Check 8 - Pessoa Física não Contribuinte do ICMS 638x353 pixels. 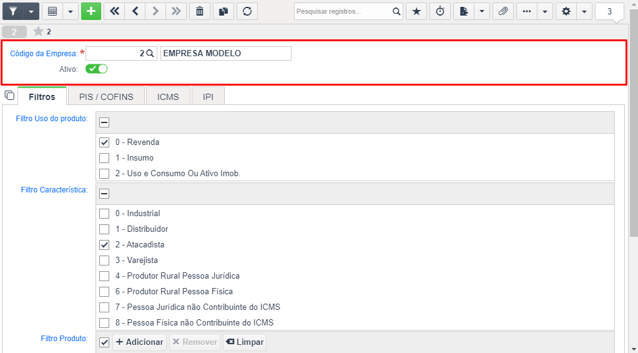tap(104, 323)
